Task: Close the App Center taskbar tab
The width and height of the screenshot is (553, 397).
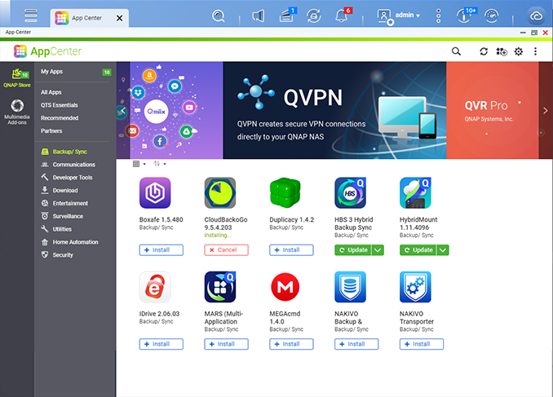Action: 120,18
